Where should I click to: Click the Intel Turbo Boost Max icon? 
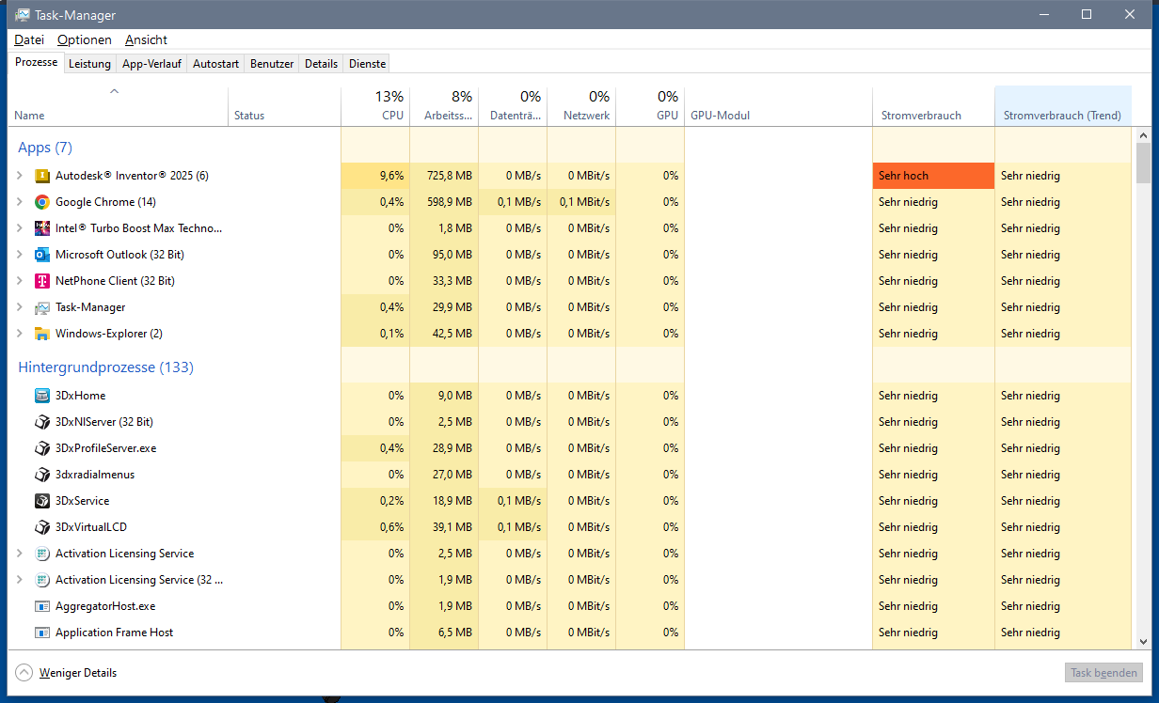click(x=41, y=228)
